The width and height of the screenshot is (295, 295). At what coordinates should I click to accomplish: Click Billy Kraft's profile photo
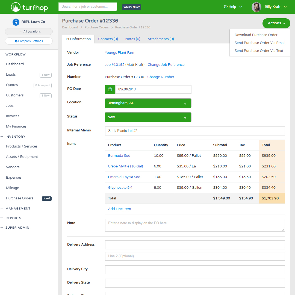(x=256, y=7)
